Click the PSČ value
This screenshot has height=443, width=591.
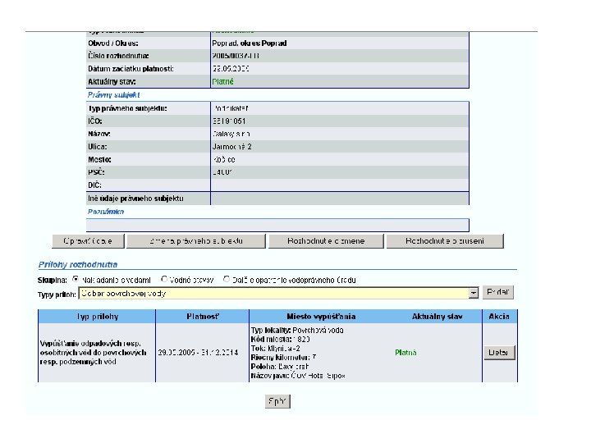[x=222, y=172]
